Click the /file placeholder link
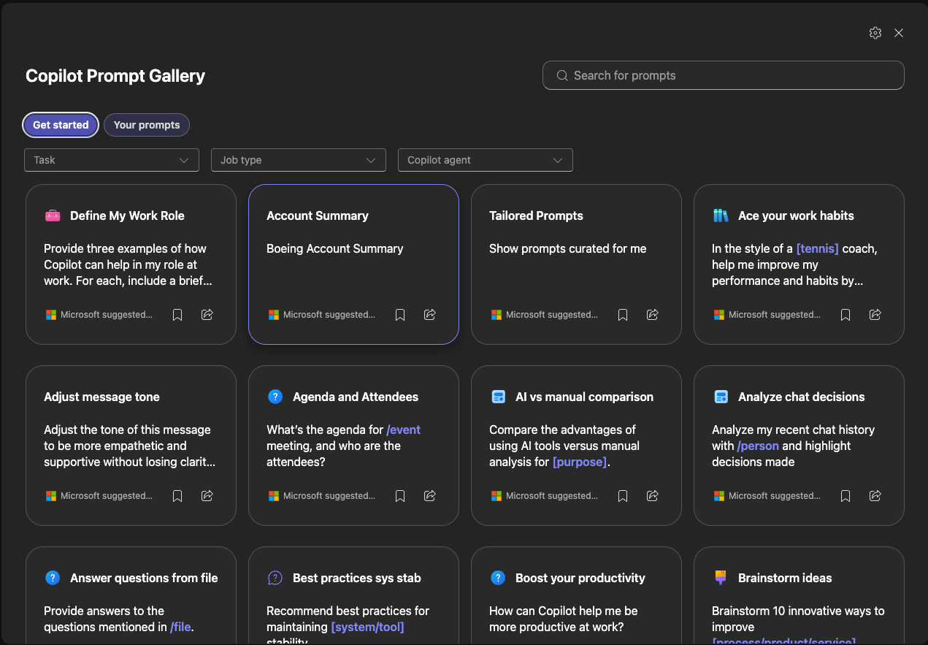 pos(180,627)
